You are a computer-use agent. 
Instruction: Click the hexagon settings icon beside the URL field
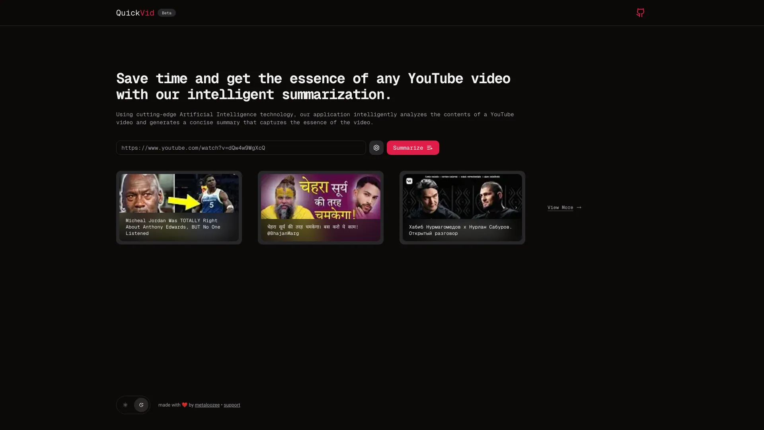(376, 148)
